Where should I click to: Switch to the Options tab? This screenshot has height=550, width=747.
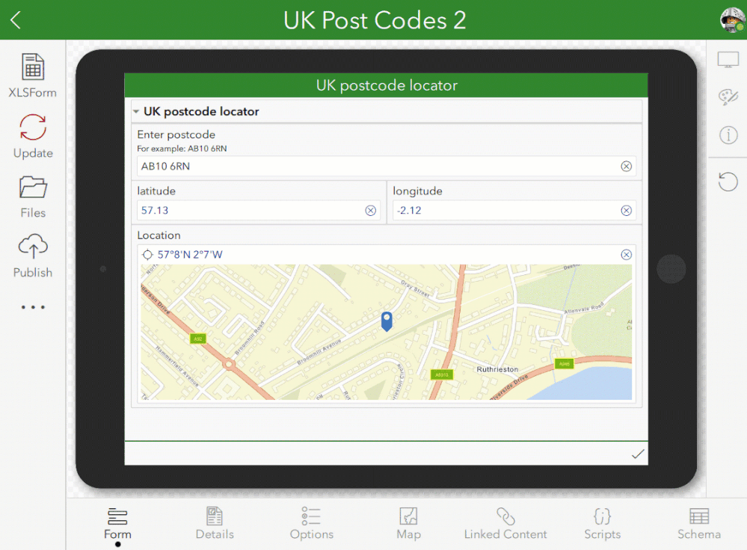pyautogui.click(x=312, y=524)
